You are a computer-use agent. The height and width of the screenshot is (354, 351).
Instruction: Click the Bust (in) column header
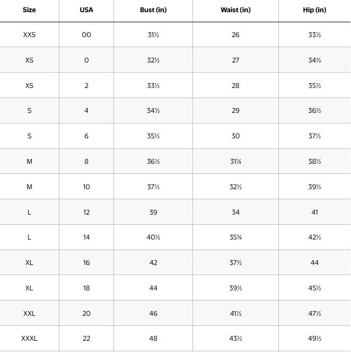pos(153,10)
